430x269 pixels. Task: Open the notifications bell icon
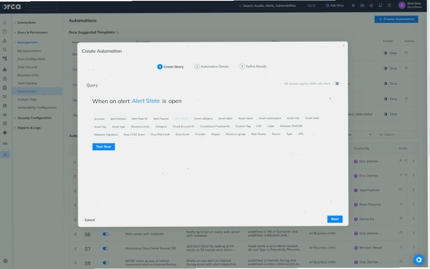coord(381,6)
